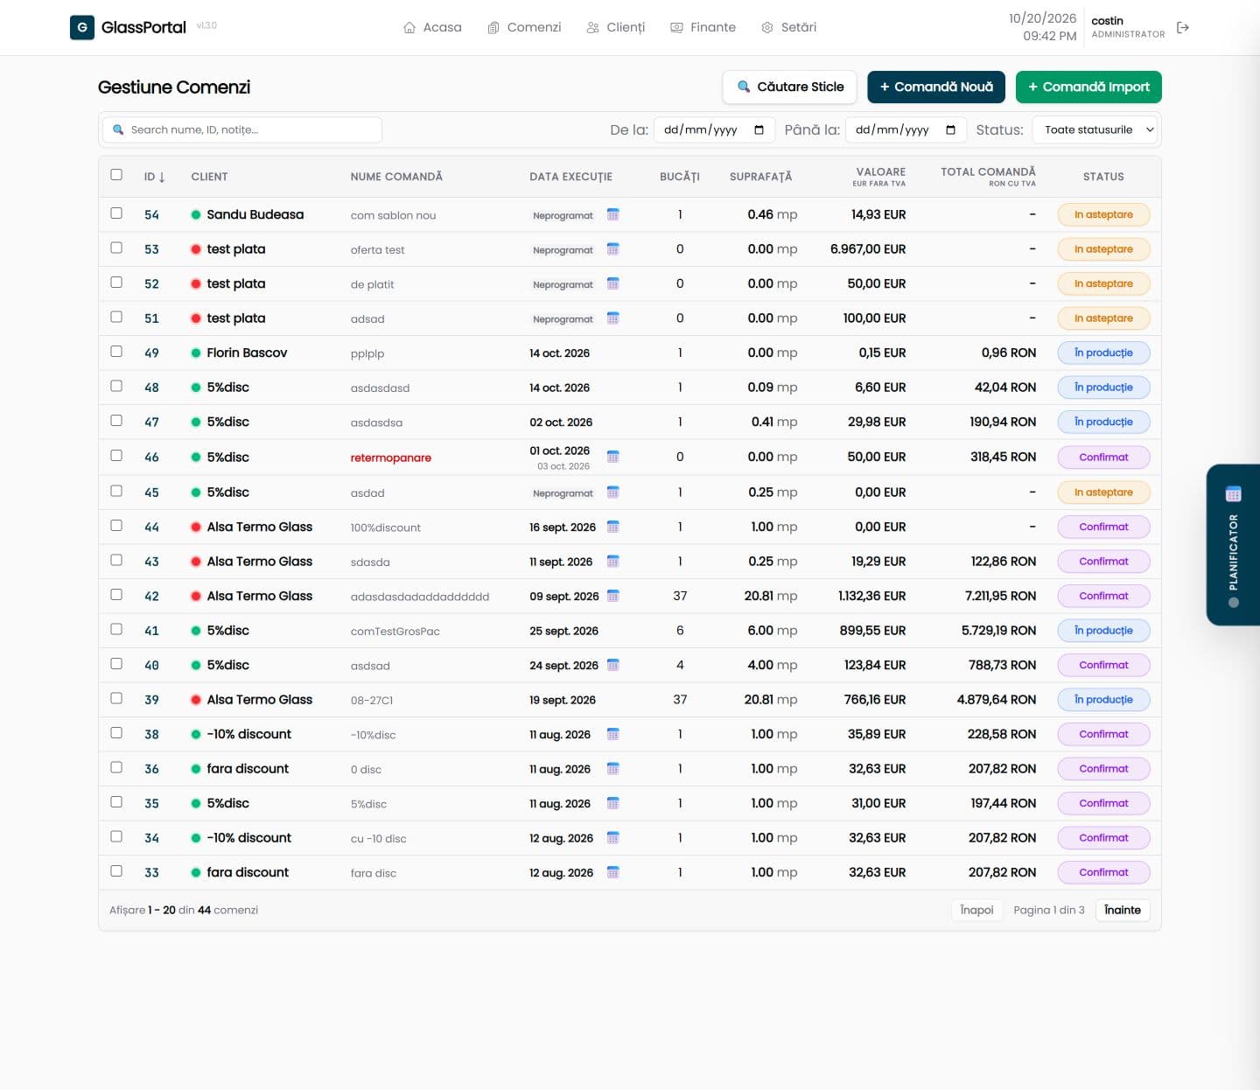Click the Căutare Sticle button
Image resolution: width=1260 pixels, height=1090 pixels.
click(789, 87)
